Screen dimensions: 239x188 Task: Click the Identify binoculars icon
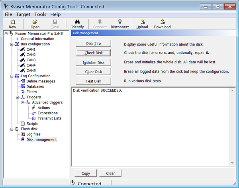click(x=77, y=22)
